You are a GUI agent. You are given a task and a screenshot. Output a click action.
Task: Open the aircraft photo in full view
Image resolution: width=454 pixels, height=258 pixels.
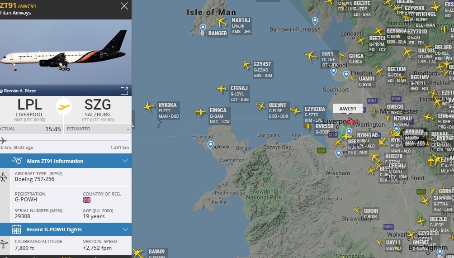(x=124, y=91)
